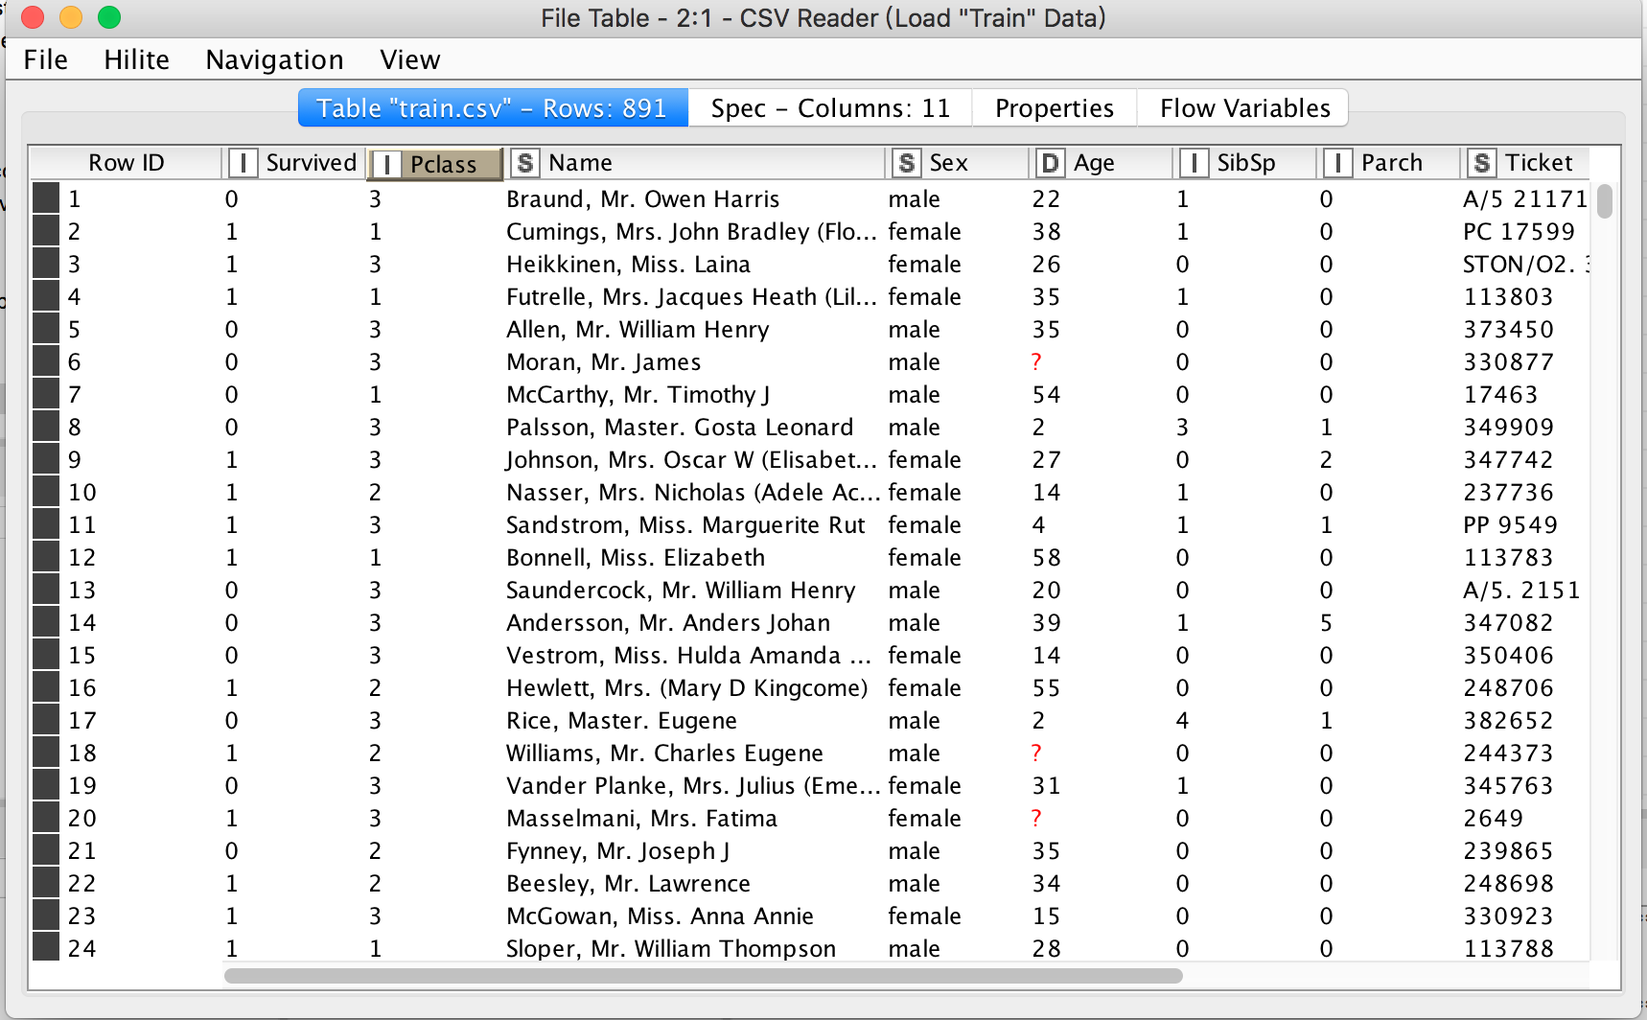This screenshot has height=1020, width=1647.
Task: Click the string type icon of Sex column
Action: point(906,163)
